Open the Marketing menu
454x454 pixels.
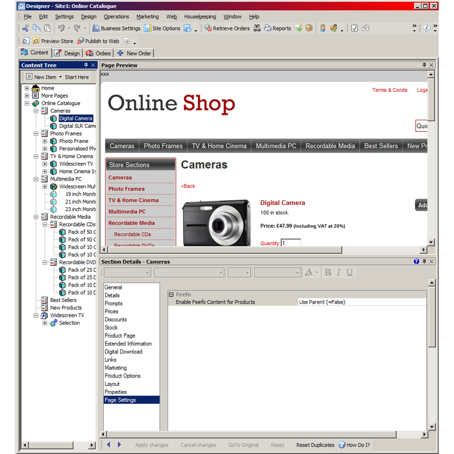pyautogui.click(x=148, y=16)
